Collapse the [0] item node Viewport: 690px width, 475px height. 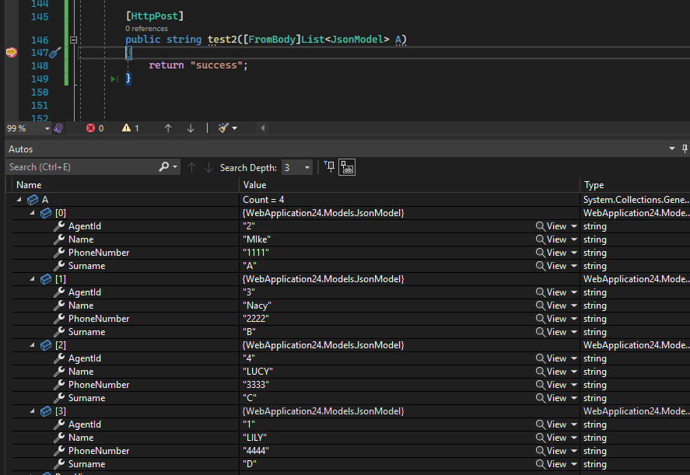pos(32,213)
